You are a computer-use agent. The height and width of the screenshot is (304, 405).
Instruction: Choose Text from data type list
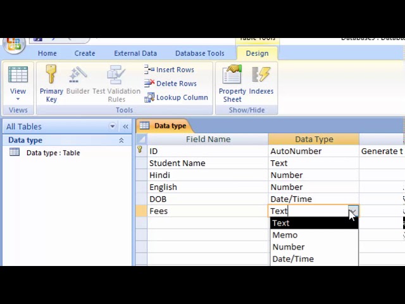pyautogui.click(x=314, y=223)
